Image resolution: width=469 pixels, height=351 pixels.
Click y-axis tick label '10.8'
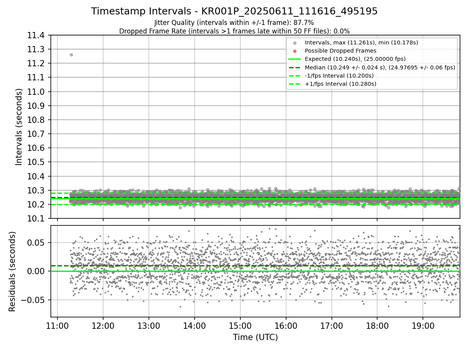tap(37, 120)
